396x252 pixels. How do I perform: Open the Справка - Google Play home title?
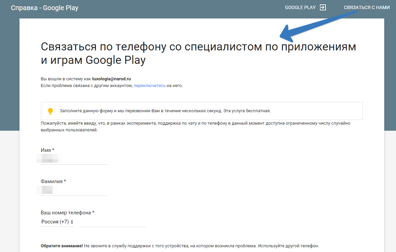click(45, 8)
